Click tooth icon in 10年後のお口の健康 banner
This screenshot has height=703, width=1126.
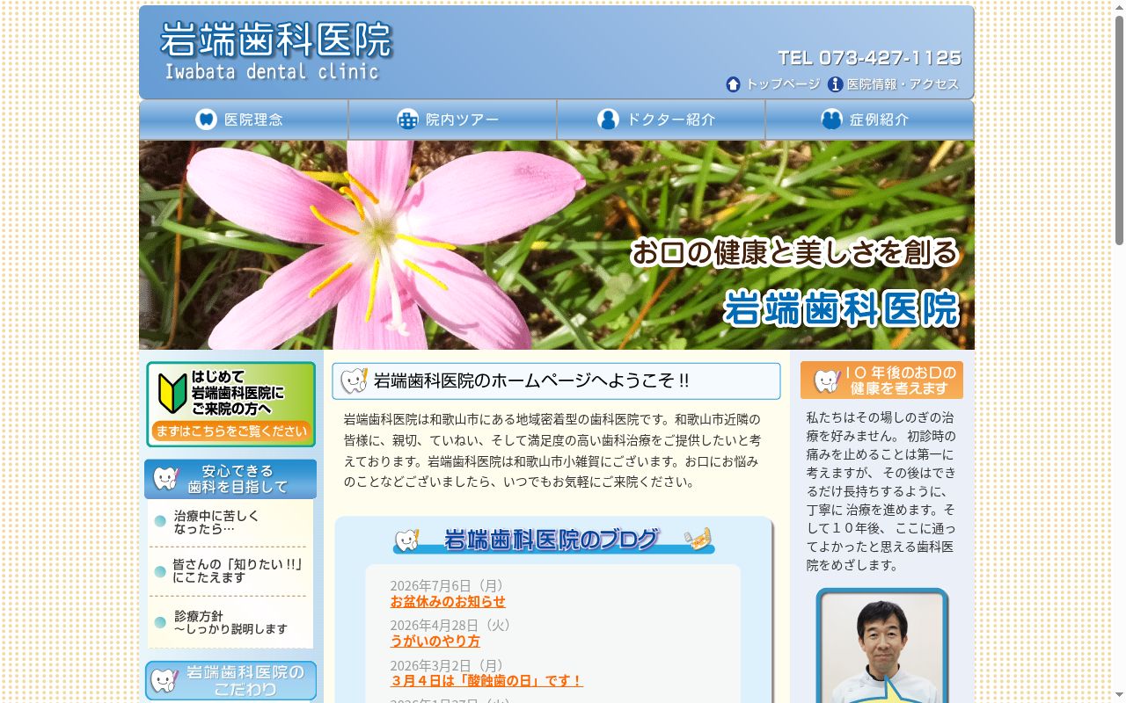tap(827, 380)
